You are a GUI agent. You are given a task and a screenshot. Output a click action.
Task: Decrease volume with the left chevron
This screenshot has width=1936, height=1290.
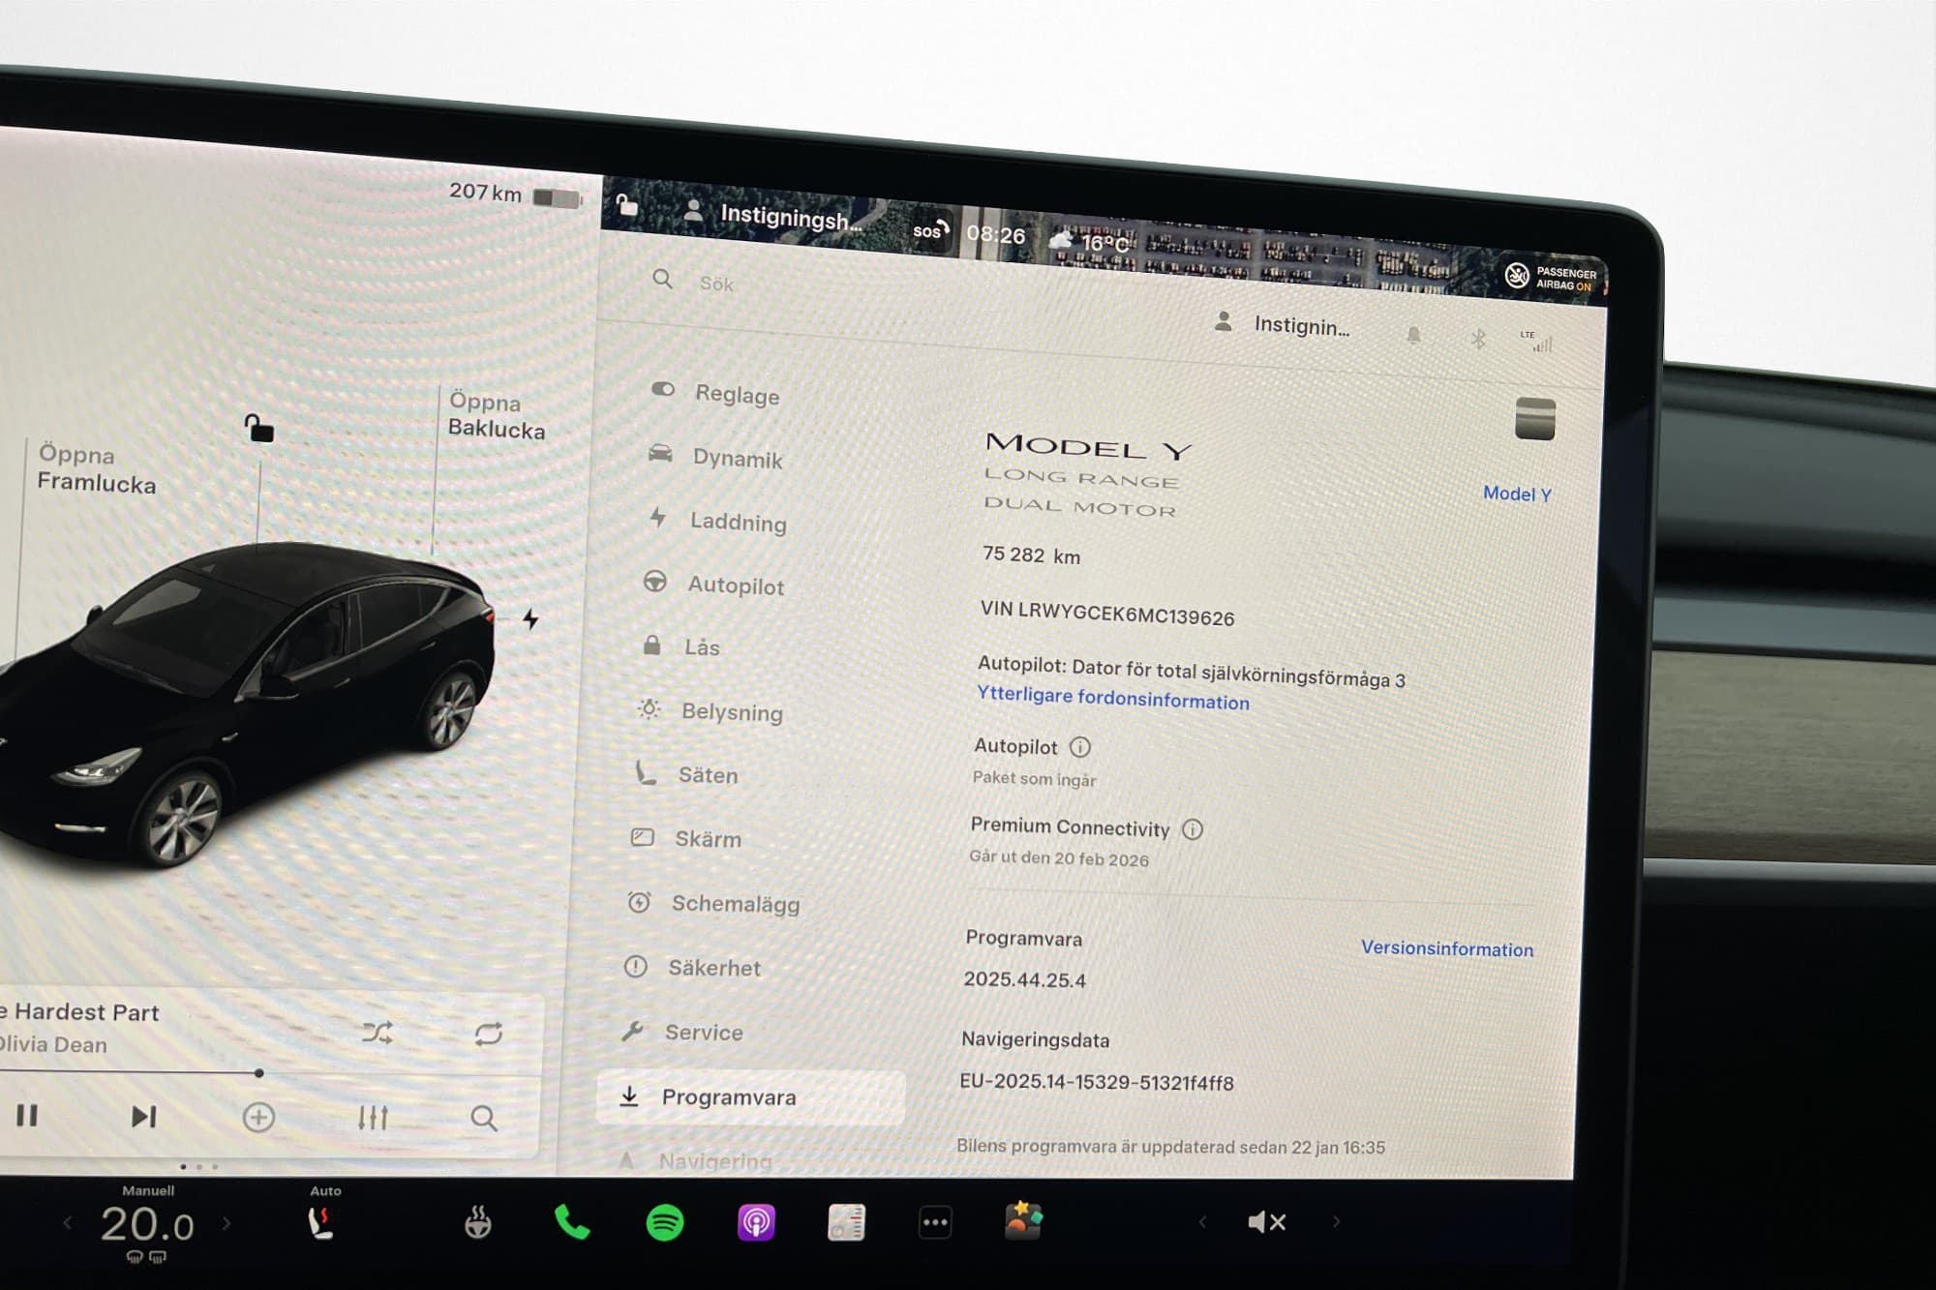point(1202,1222)
